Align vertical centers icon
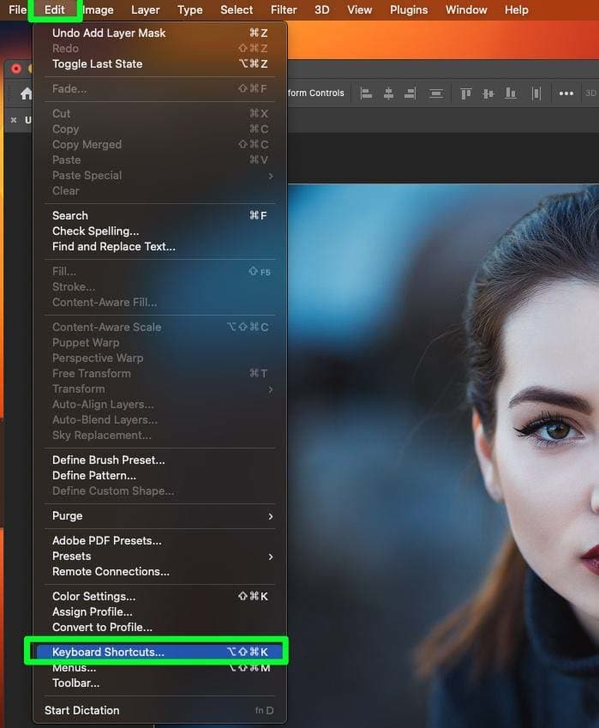The image size is (599, 728). click(x=488, y=93)
